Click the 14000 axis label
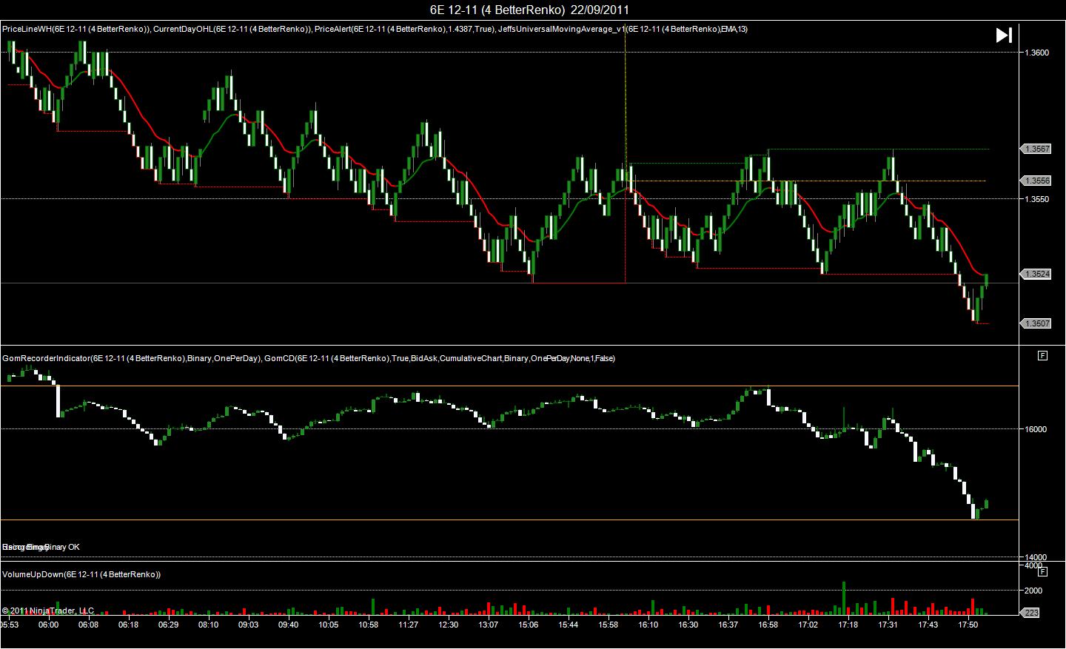Viewport: 1066px width, 649px height. 1036,557
